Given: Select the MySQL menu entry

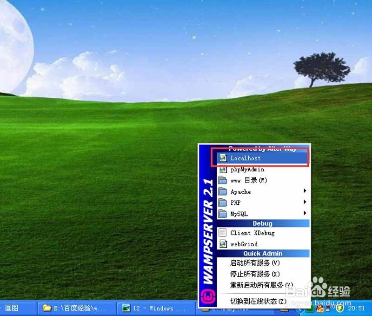Looking at the screenshot, I should [x=263, y=214].
